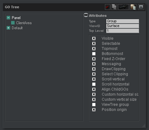Image resolution: width=149 pixels, height=130 pixels.
Task: Close the GO Tree window
Action: pyautogui.click(x=141, y=7)
